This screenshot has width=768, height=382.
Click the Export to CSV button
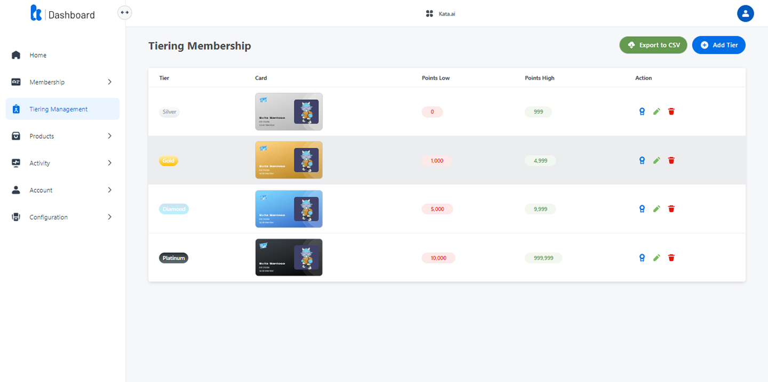click(x=653, y=45)
